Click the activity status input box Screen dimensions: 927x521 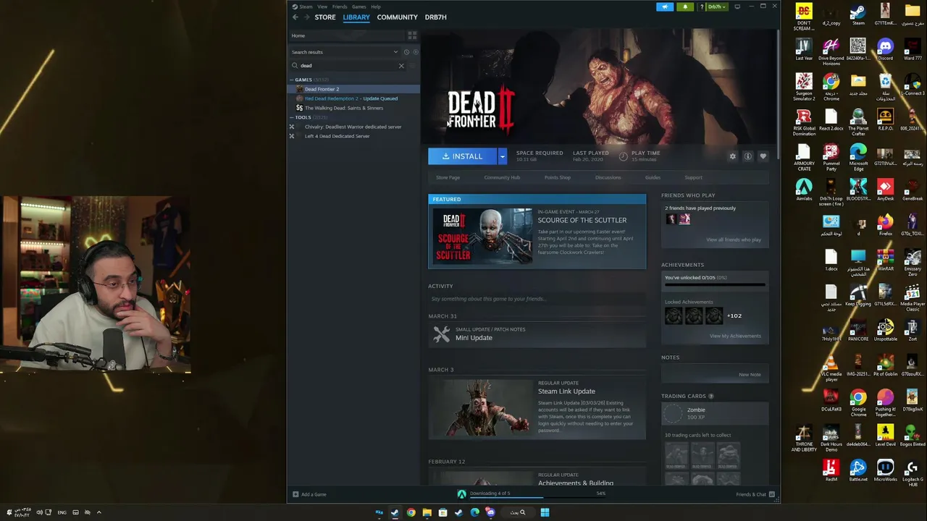(x=537, y=299)
